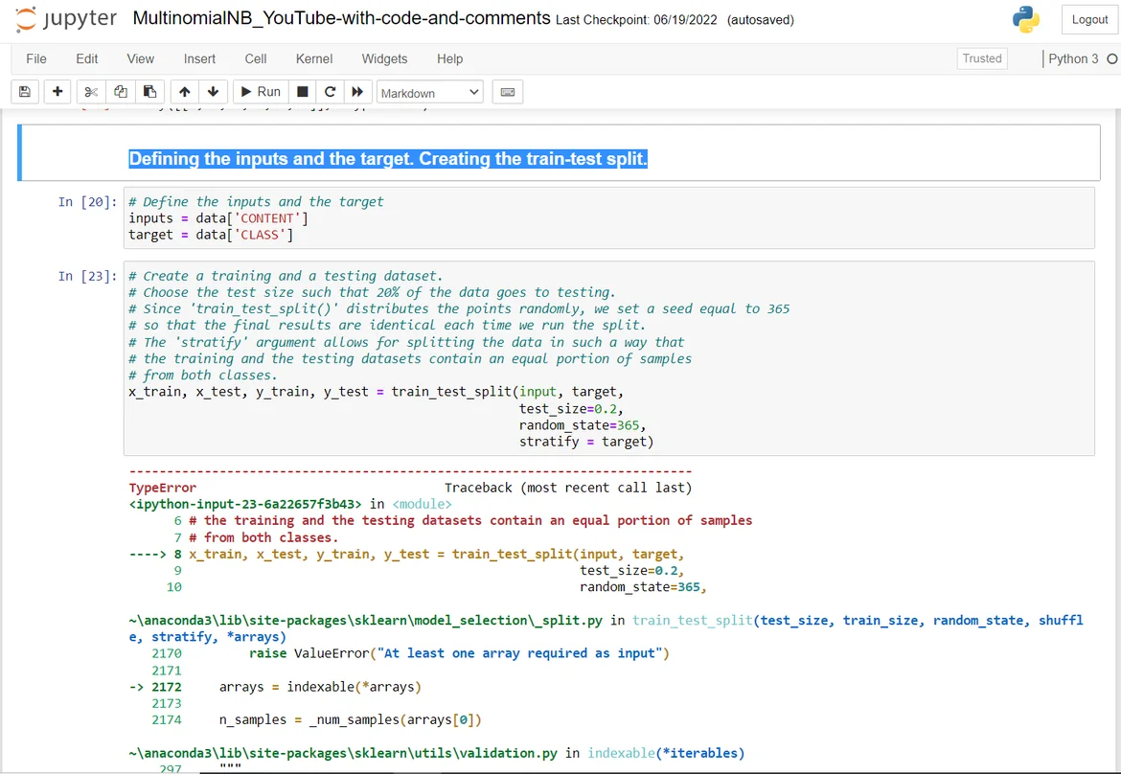1121x774 pixels.
Task: Restart the kernel with circular arrow
Action: (330, 92)
